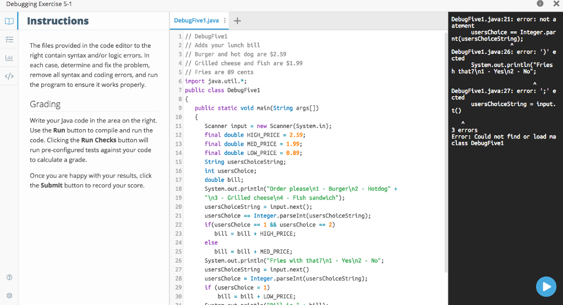The width and height of the screenshot is (563, 305).
Task: Click the 'double bill;' declaration line
Action: [x=224, y=180]
